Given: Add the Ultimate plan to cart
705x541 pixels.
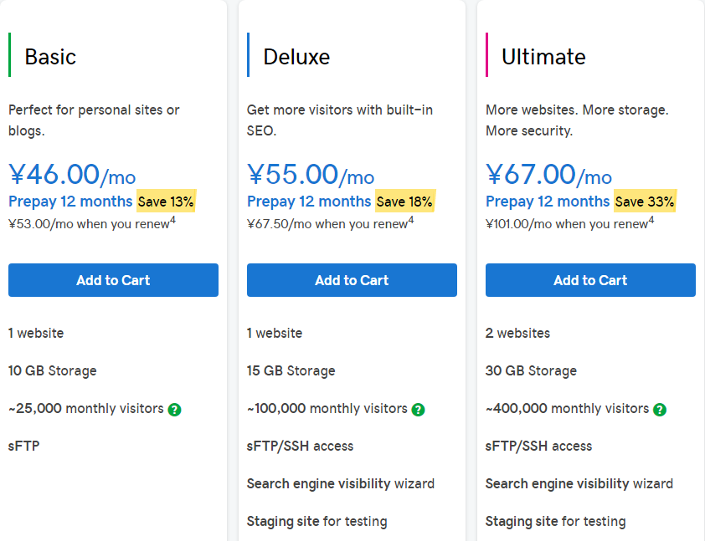Looking at the screenshot, I should point(590,280).
